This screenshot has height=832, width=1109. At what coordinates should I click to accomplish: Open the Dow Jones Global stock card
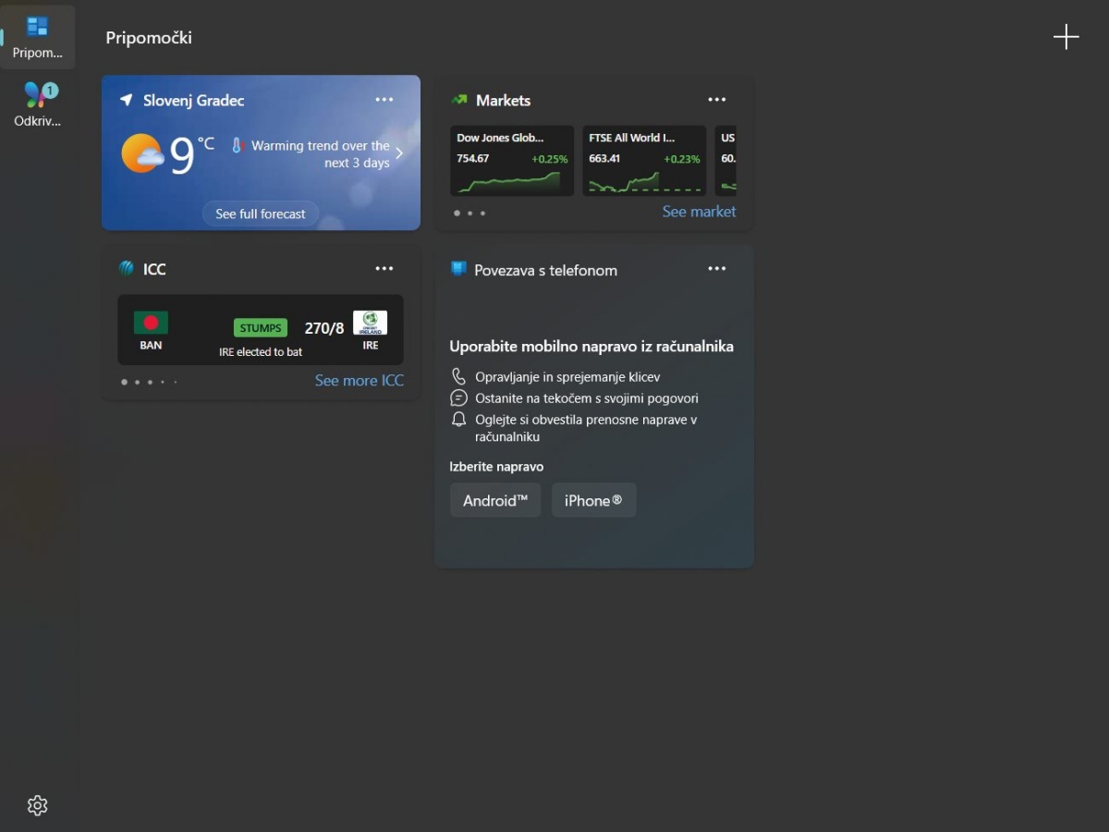(x=512, y=161)
